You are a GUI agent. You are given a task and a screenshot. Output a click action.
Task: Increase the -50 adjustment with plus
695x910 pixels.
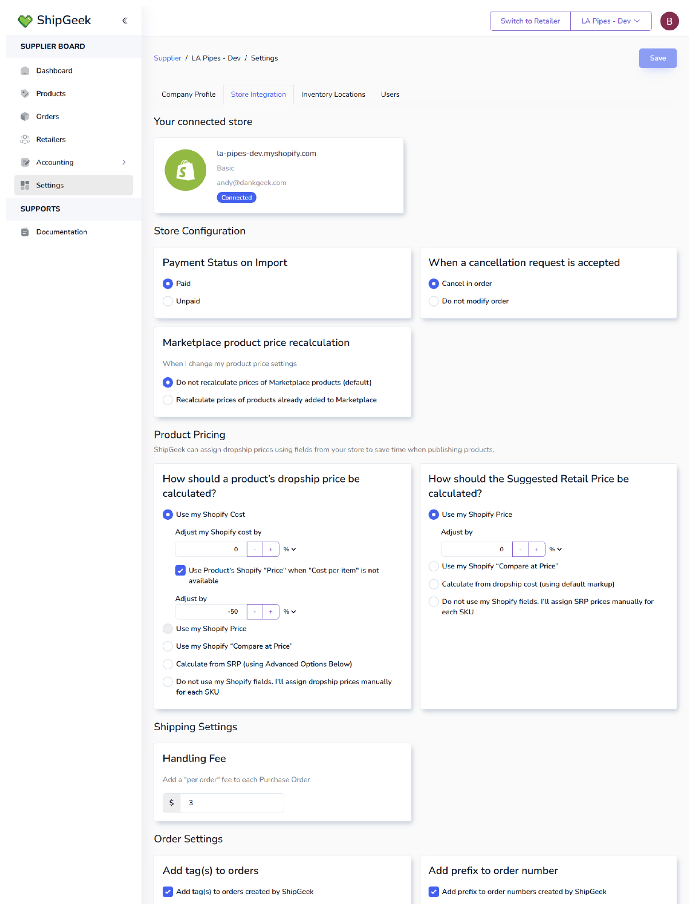coord(271,611)
